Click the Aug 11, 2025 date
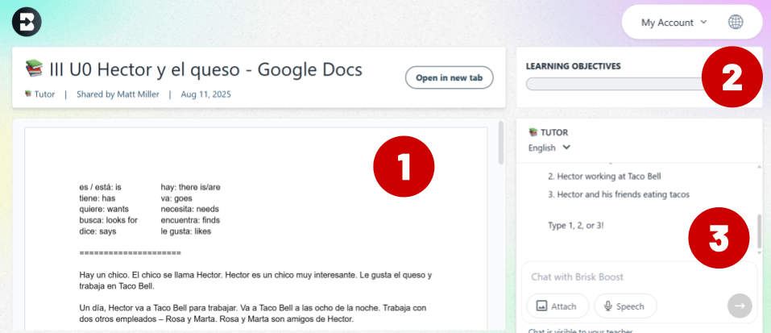 (205, 94)
